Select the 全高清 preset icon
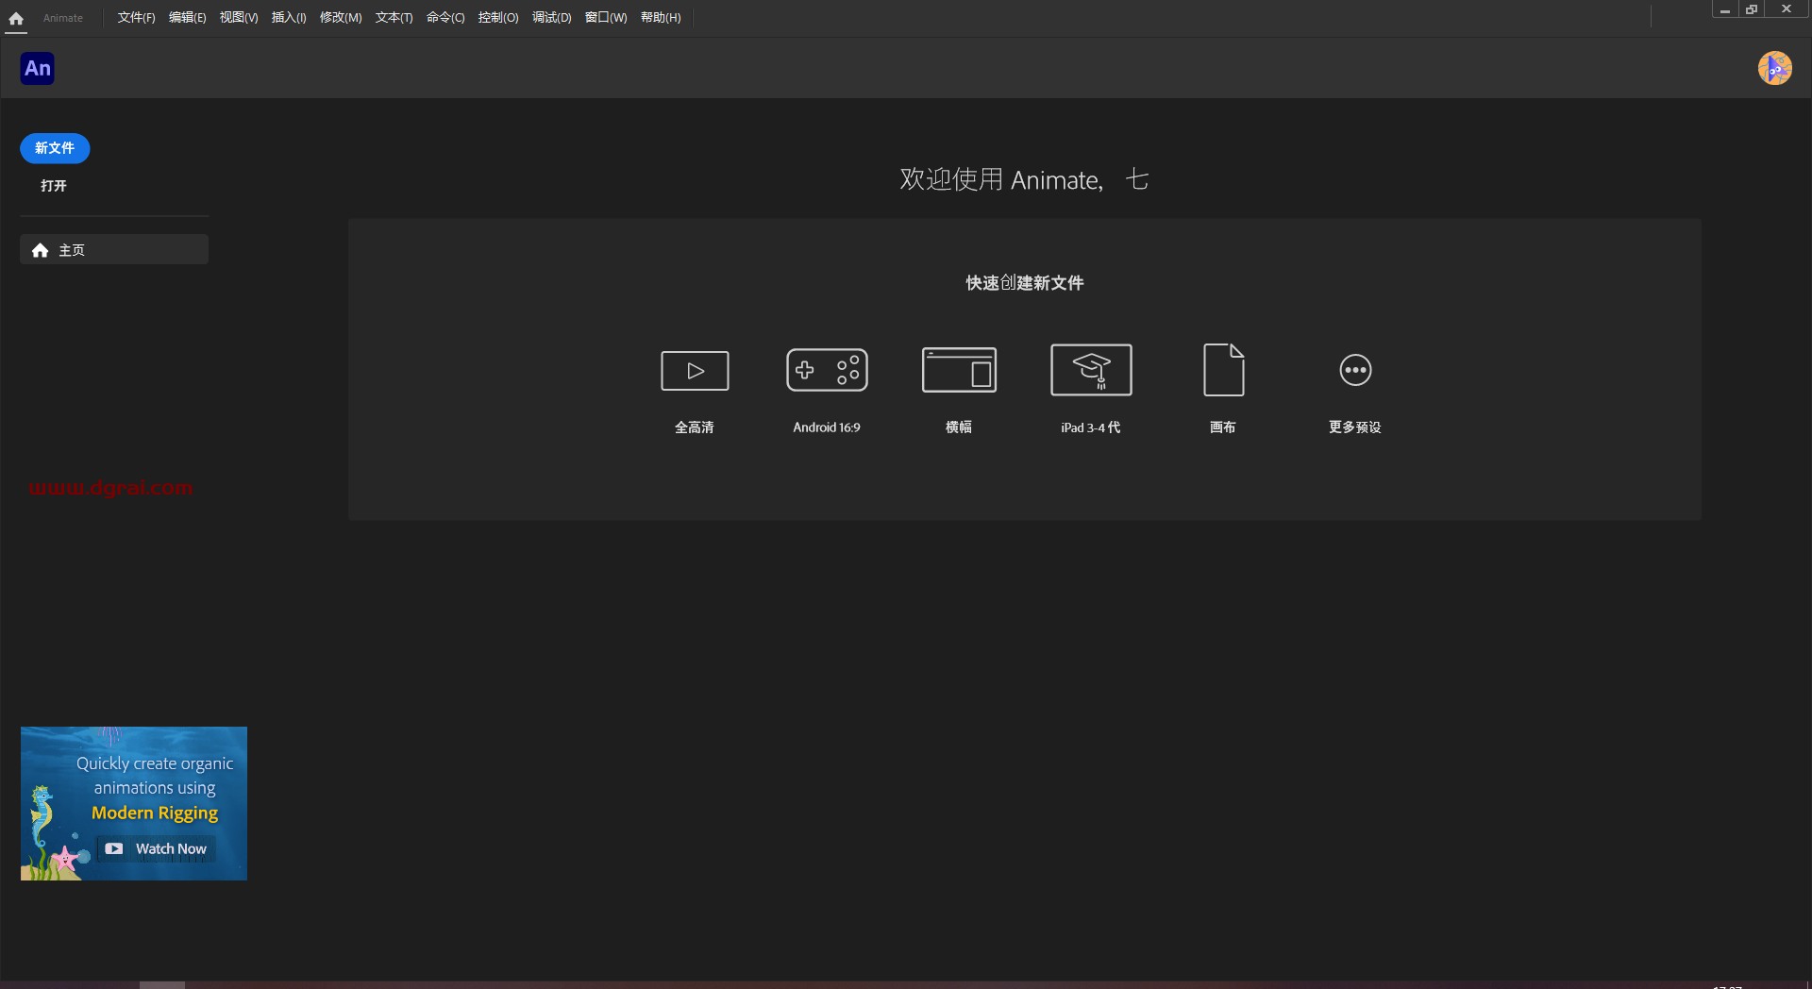 click(694, 370)
